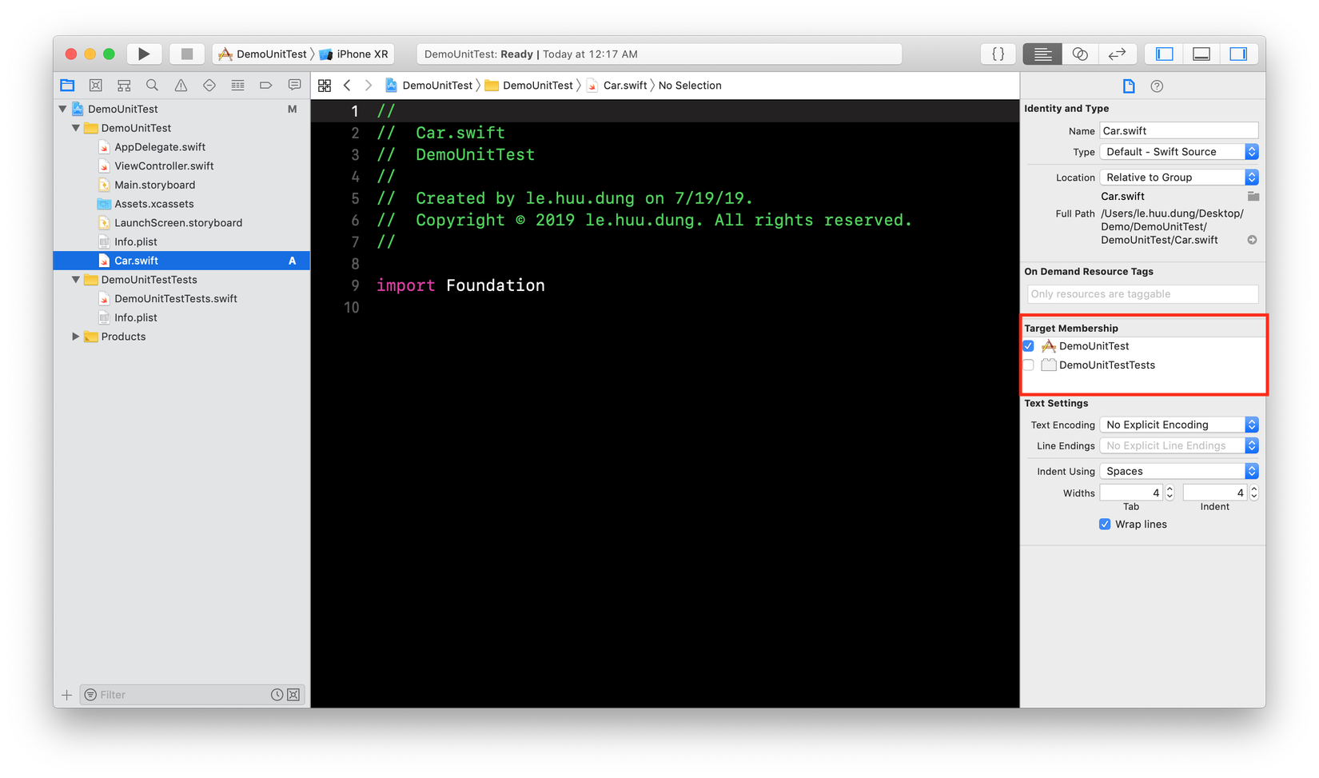Show only source-controlled files filter
This screenshot has width=1319, height=778.
pos(293,695)
